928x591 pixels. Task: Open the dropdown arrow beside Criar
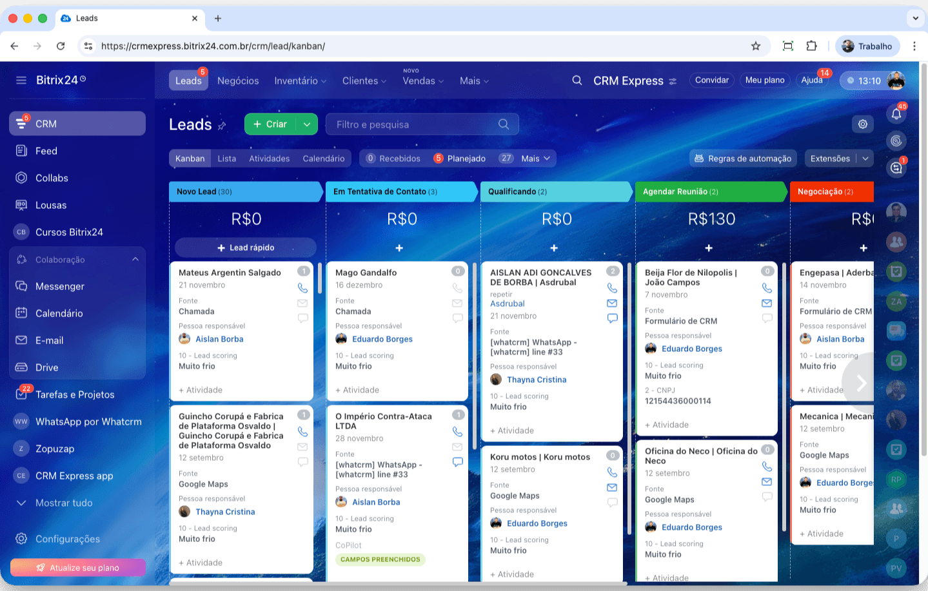(x=307, y=124)
